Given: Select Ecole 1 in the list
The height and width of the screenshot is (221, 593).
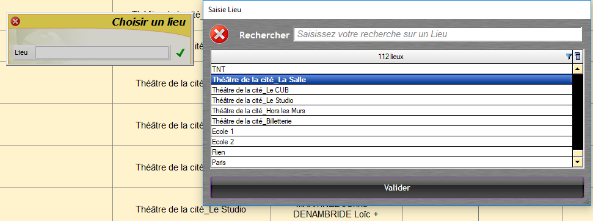Looking at the screenshot, I should [392, 132].
